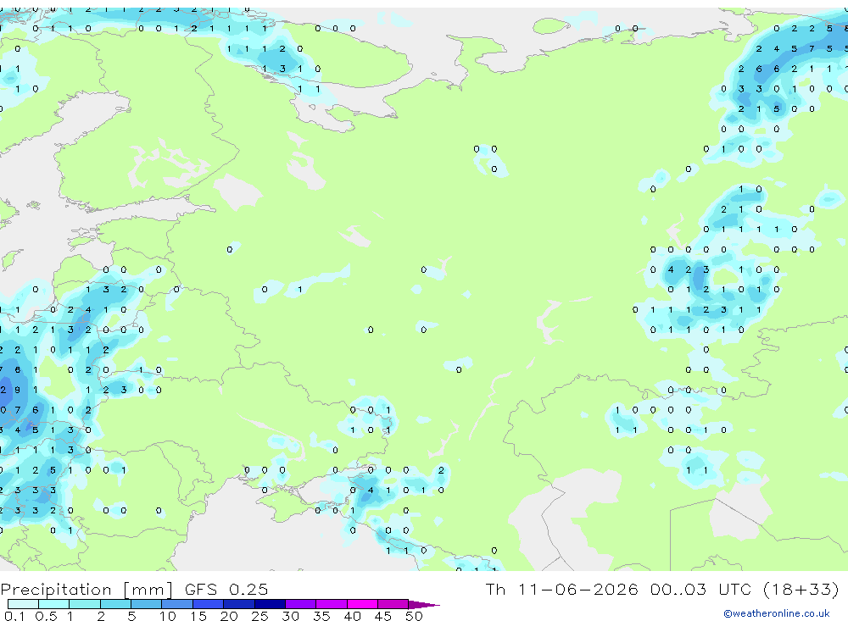
Task: Select the 45–50 mm dark magenta swatch
Action: 393,604
